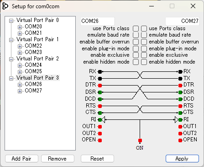
Task: Click the COM27 OPEN pin
Action: [x=180, y=140]
